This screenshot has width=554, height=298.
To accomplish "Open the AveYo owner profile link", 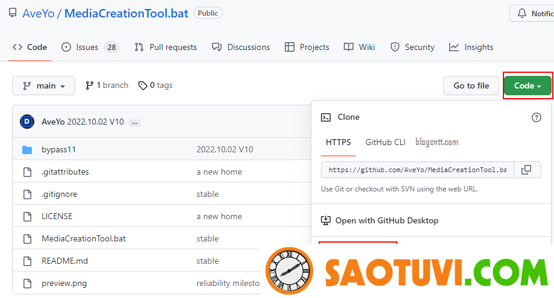I will [39, 13].
